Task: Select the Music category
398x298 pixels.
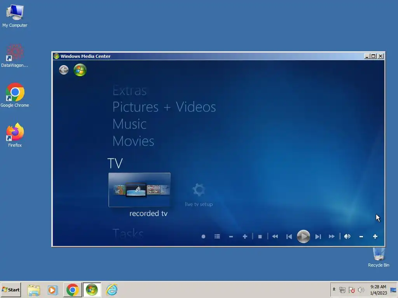Action: [x=129, y=124]
